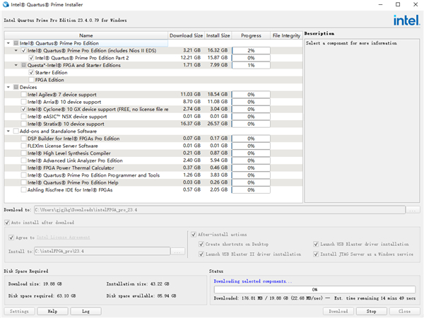Click browse button next to Download to path
Screen dimensions: 424x318
(413, 210)
